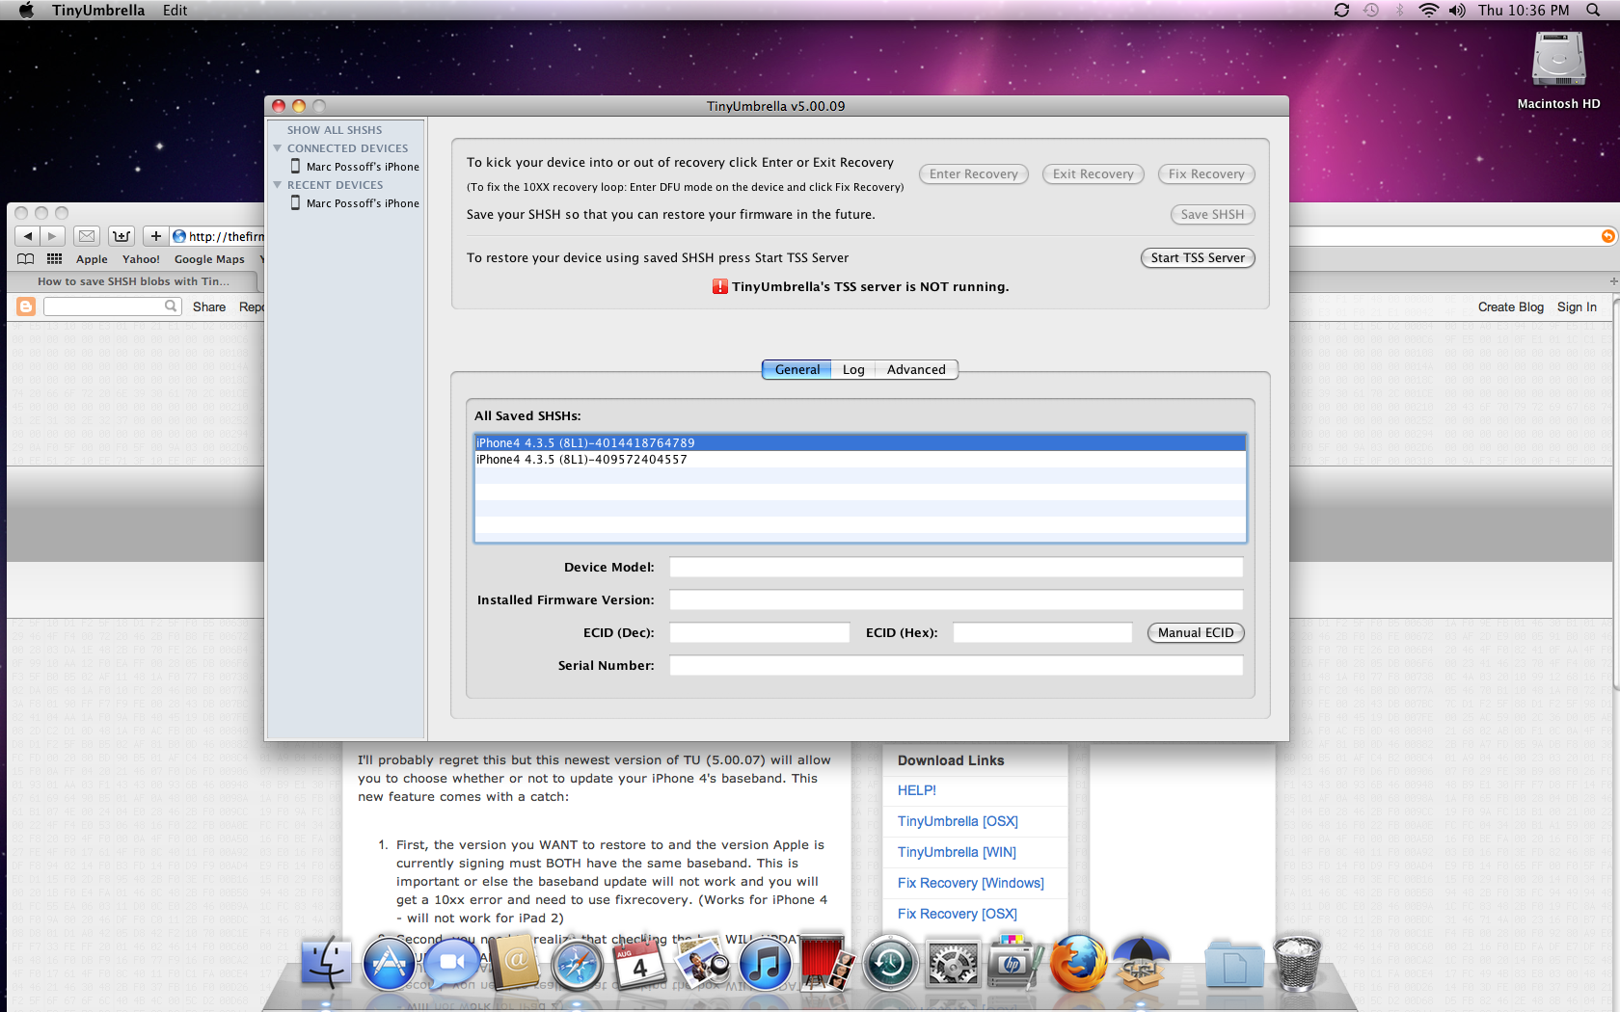
Task: Launch Firefox from the Dock
Action: 1077,963
